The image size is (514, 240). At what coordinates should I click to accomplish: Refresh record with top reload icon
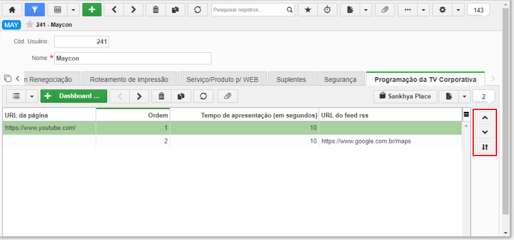coord(197,10)
